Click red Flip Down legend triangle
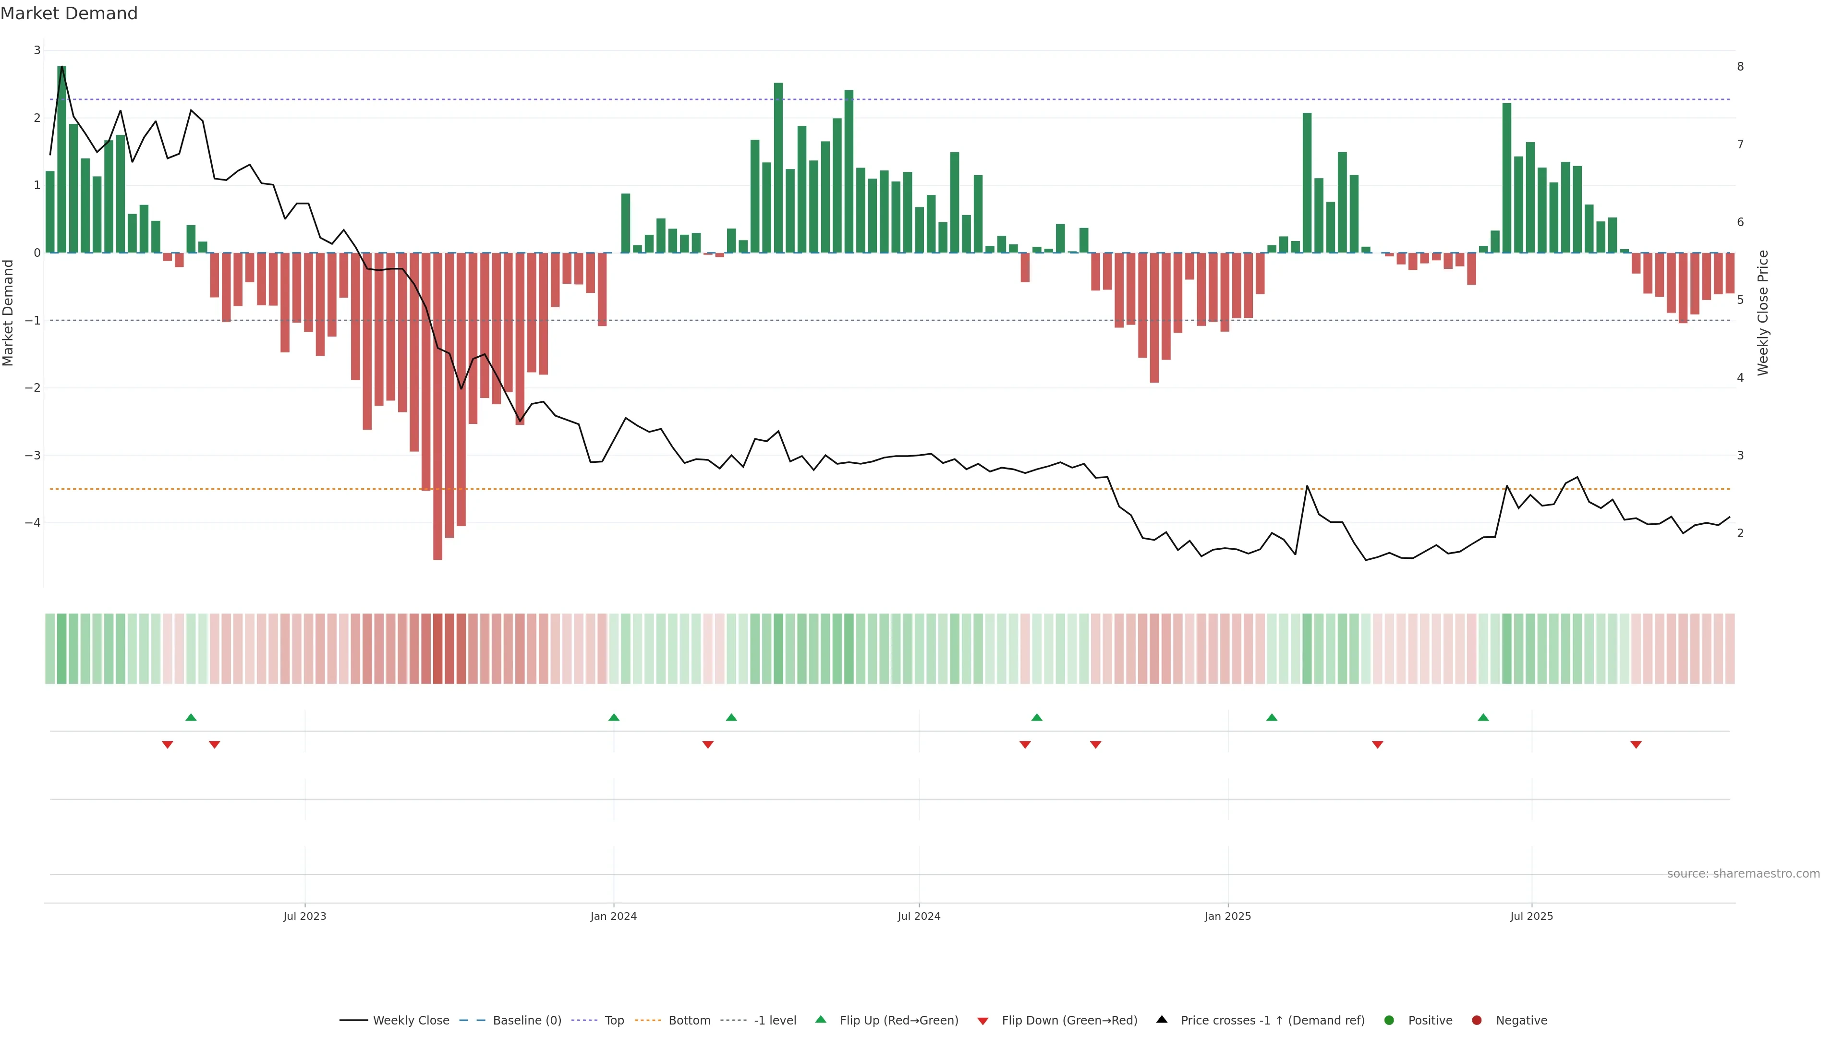The image size is (1844, 1037). click(983, 1021)
